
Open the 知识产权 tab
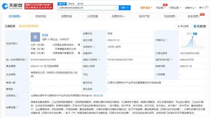(144, 16)
